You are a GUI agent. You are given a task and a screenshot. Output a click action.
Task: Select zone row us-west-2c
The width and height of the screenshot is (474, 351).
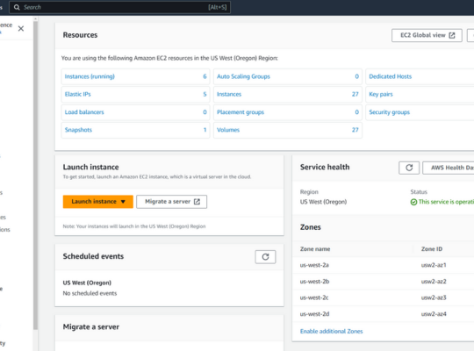pyautogui.click(x=383, y=297)
